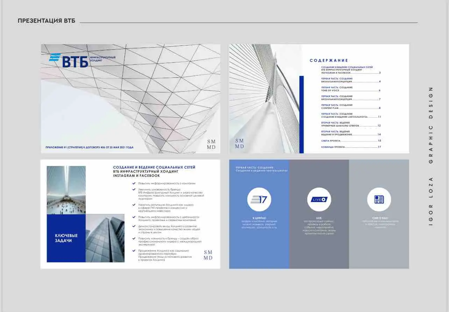
Task: Click the "LIVE" caption under the LIVE badge
Action: click(x=319, y=218)
